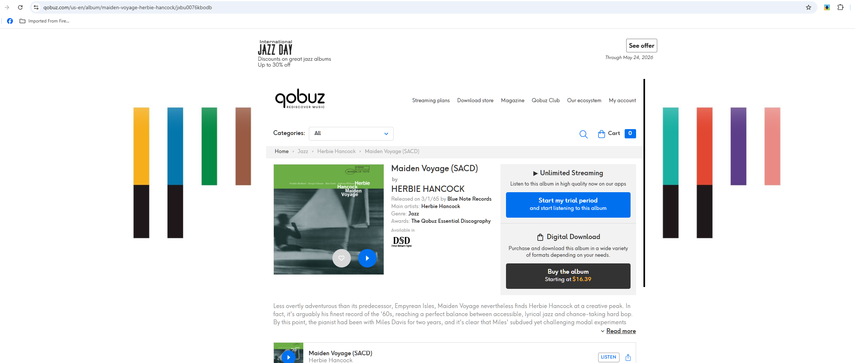The height and width of the screenshot is (363, 855).
Task: Open the Imported From Fire... bookmarks folder
Action: [x=45, y=21]
